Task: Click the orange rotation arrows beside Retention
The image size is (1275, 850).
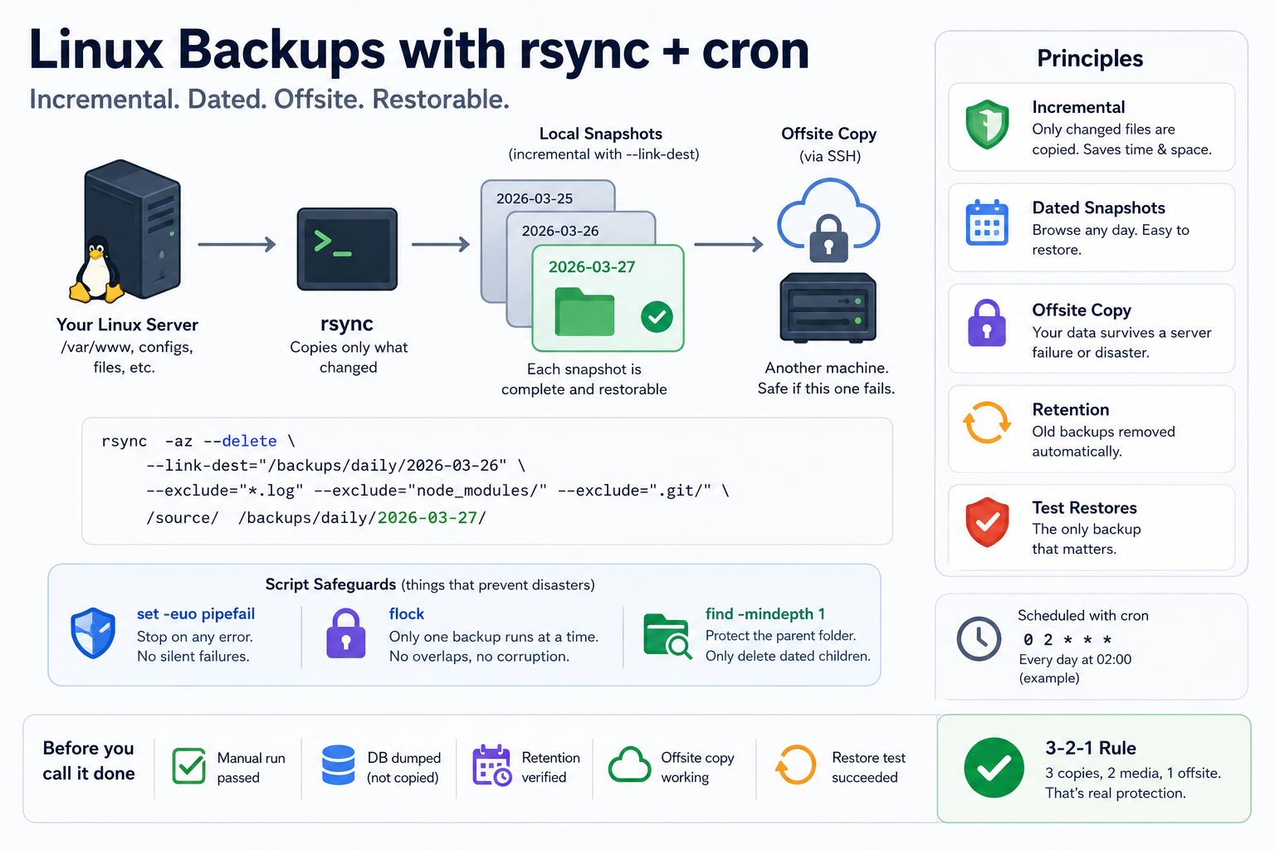Action: [987, 423]
